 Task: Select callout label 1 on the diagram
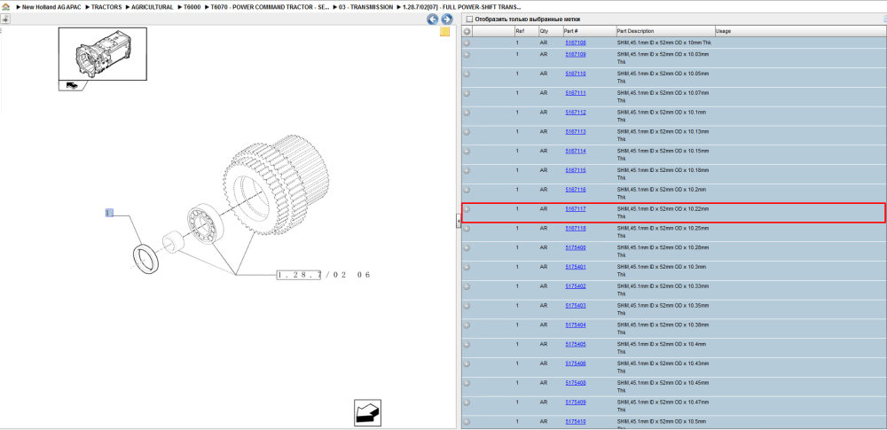click(110, 213)
